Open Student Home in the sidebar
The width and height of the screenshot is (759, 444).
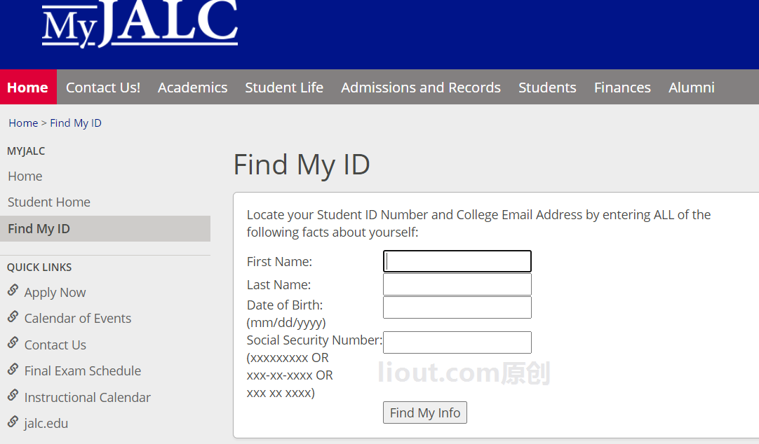click(49, 202)
